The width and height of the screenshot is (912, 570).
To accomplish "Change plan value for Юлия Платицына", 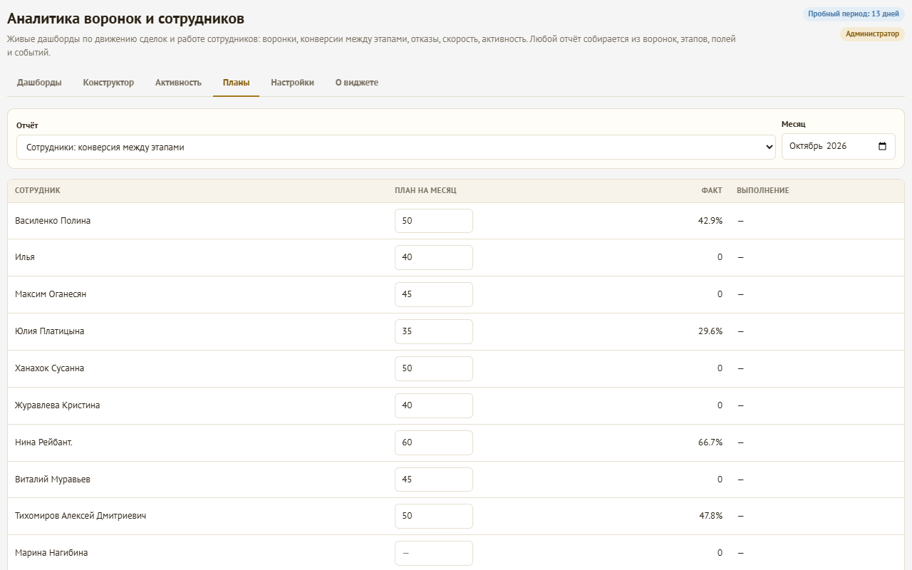I will 434,331.
